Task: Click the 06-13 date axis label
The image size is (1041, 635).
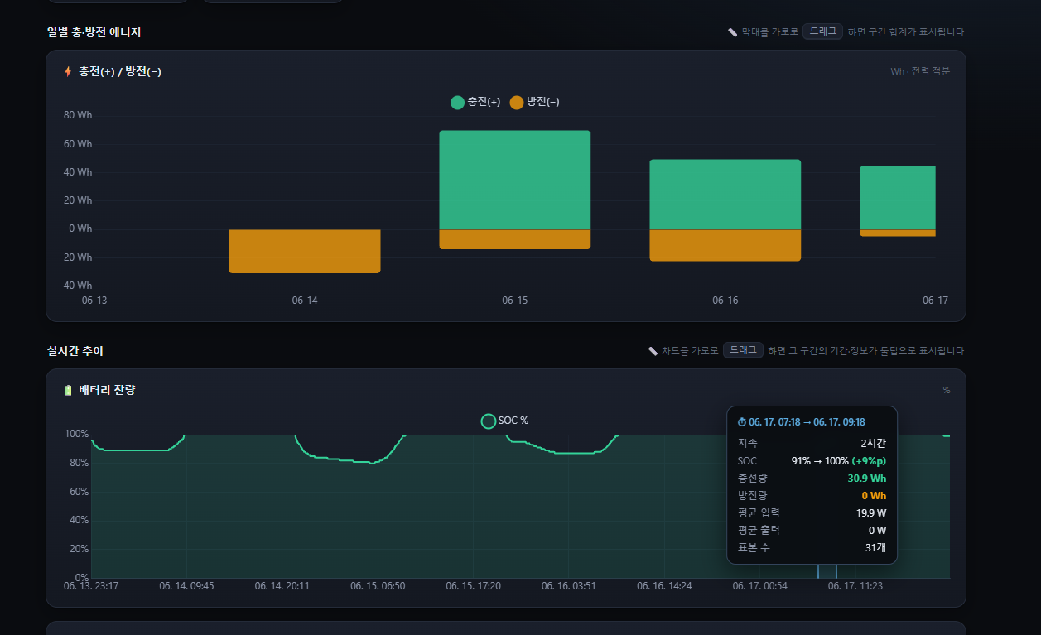Action: click(94, 301)
